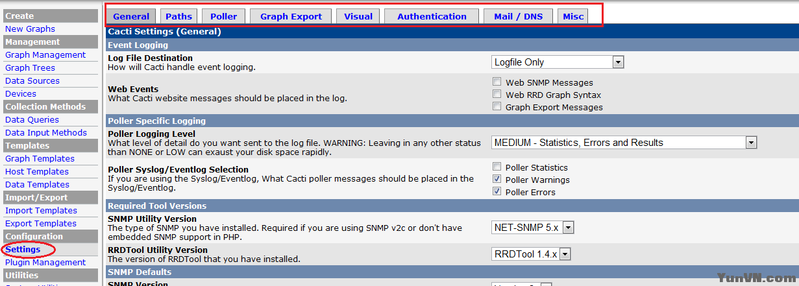799x286 pixels.
Task: Expand Poller Logging Level dropdown
Action: [624, 143]
